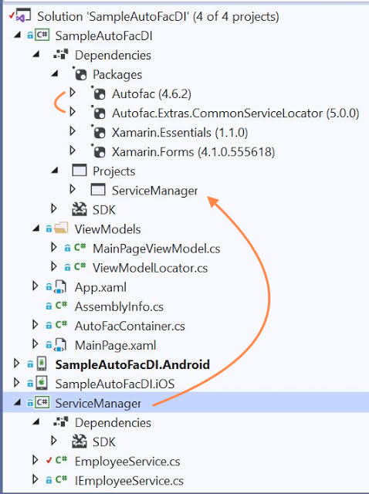Expand the ServiceManager project reference
This screenshot has width=369, height=494.
(x=73, y=189)
